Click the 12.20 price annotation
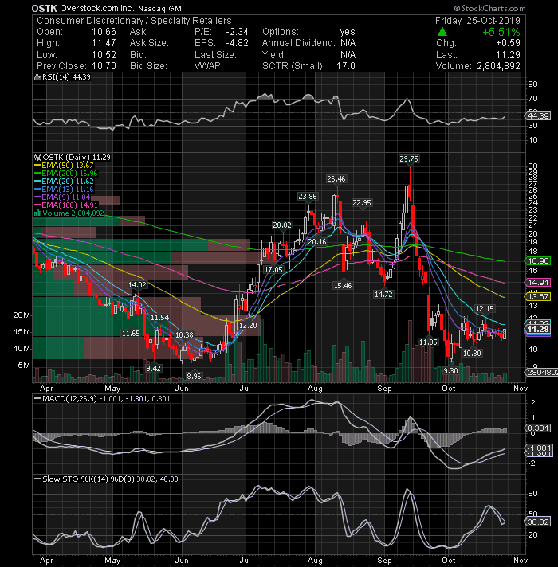The image size is (558, 567). tap(248, 325)
